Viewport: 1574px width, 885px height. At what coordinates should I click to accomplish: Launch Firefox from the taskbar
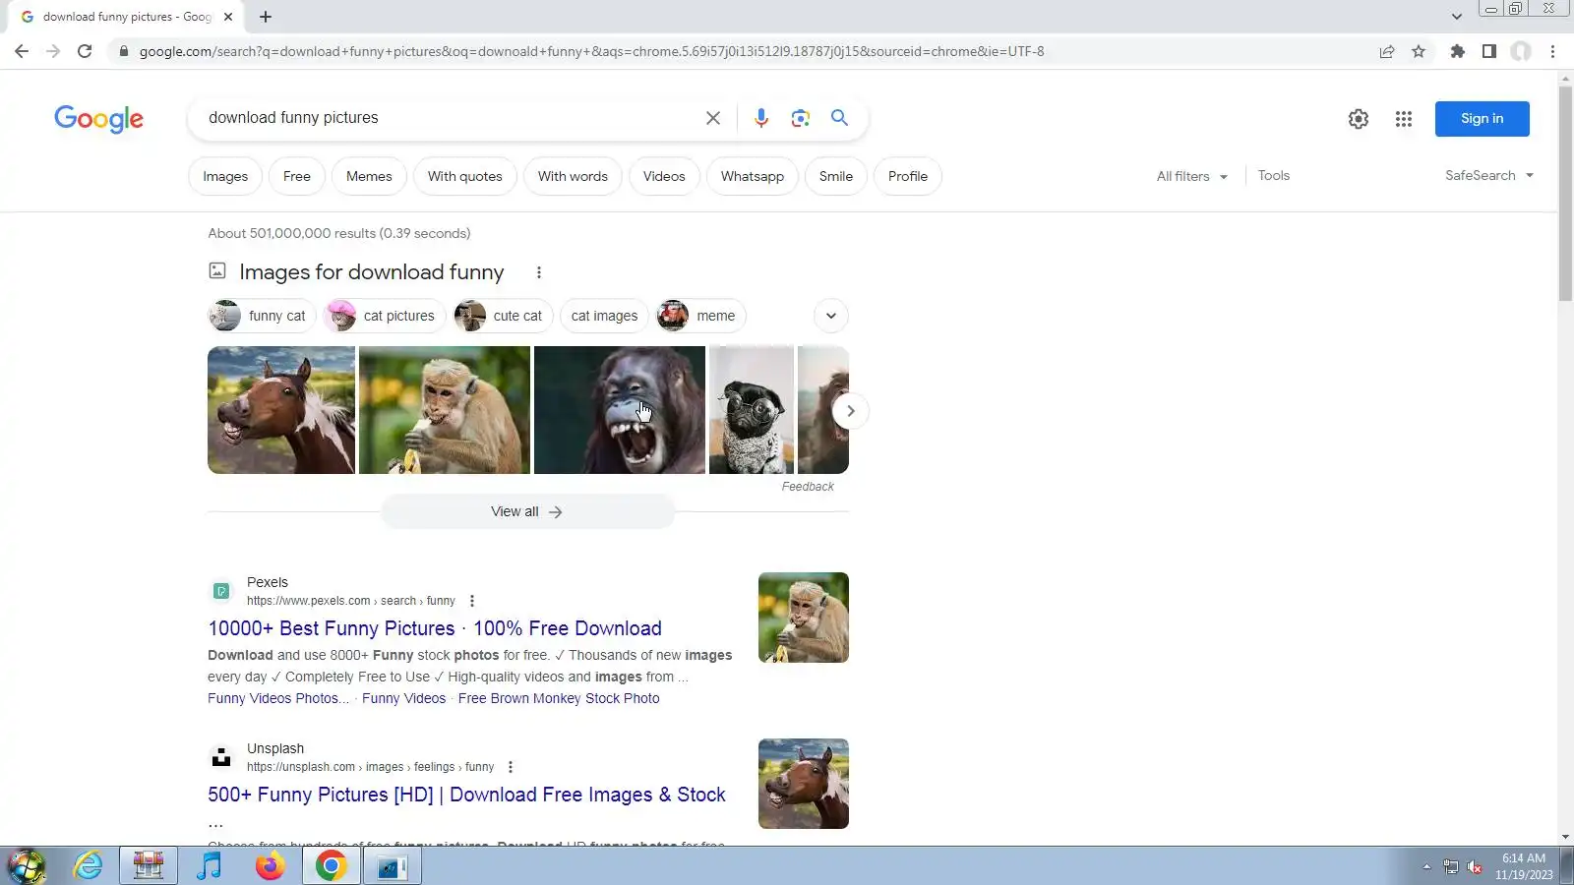(270, 866)
